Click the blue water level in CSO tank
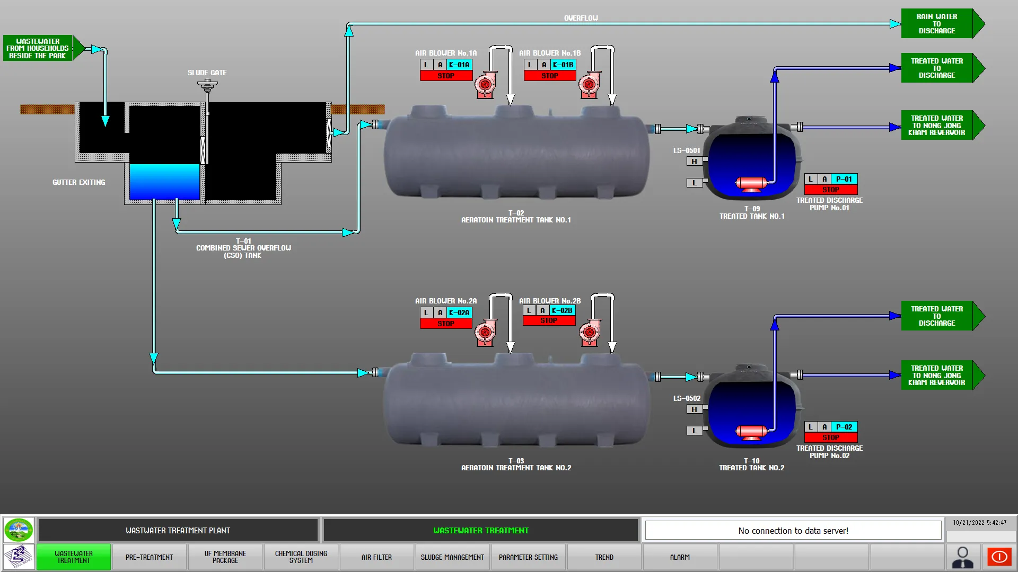The width and height of the screenshot is (1018, 572). coord(164,182)
